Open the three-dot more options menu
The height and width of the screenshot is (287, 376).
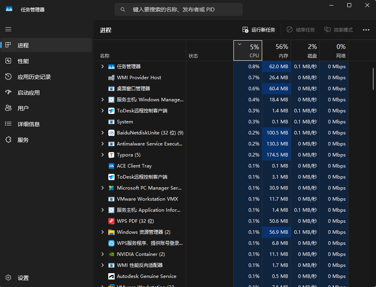tap(366, 30)
